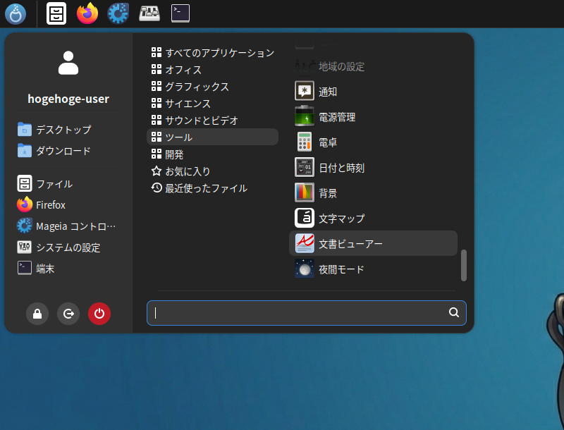
Task: Open the 通知 settings application
Action: (x=374, y=92)
